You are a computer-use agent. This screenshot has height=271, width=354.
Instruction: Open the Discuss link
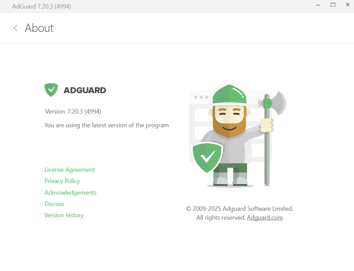pos(54,204)
